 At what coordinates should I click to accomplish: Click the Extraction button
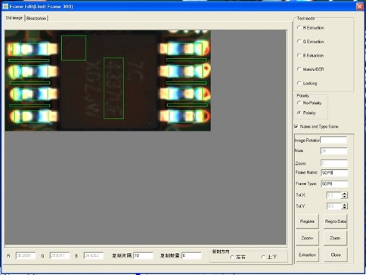(x=307, y=255)
